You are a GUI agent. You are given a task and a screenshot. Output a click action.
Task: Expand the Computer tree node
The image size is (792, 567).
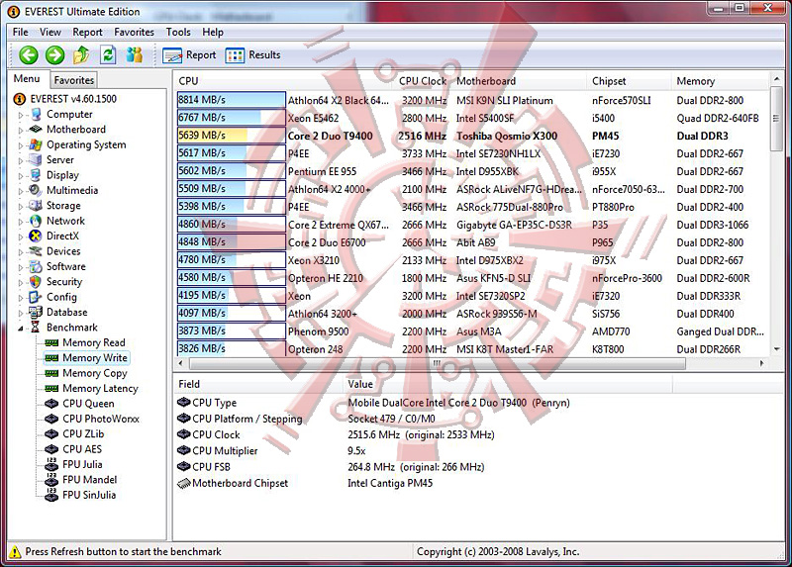point(21,115)
